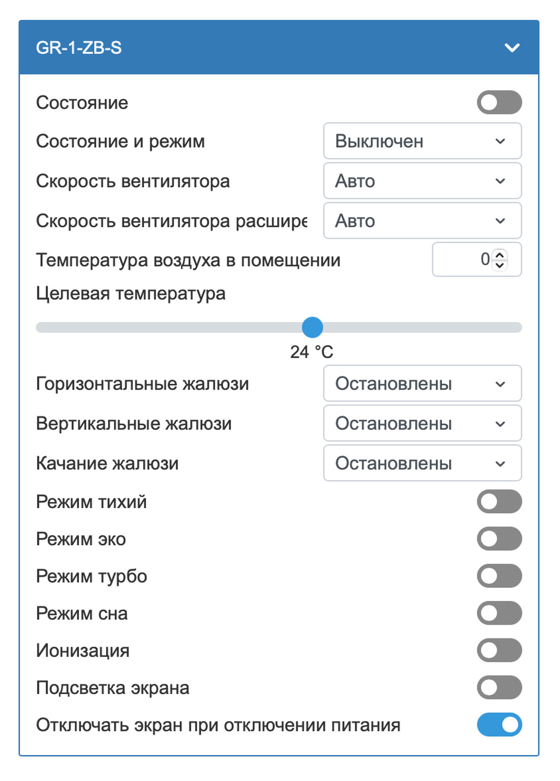Click the target temperature slider handle

pos(312,327)
